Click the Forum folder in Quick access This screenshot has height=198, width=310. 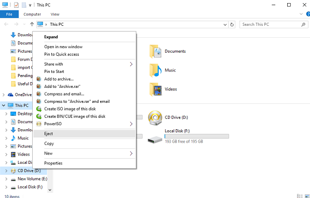(x=22, y=59)
